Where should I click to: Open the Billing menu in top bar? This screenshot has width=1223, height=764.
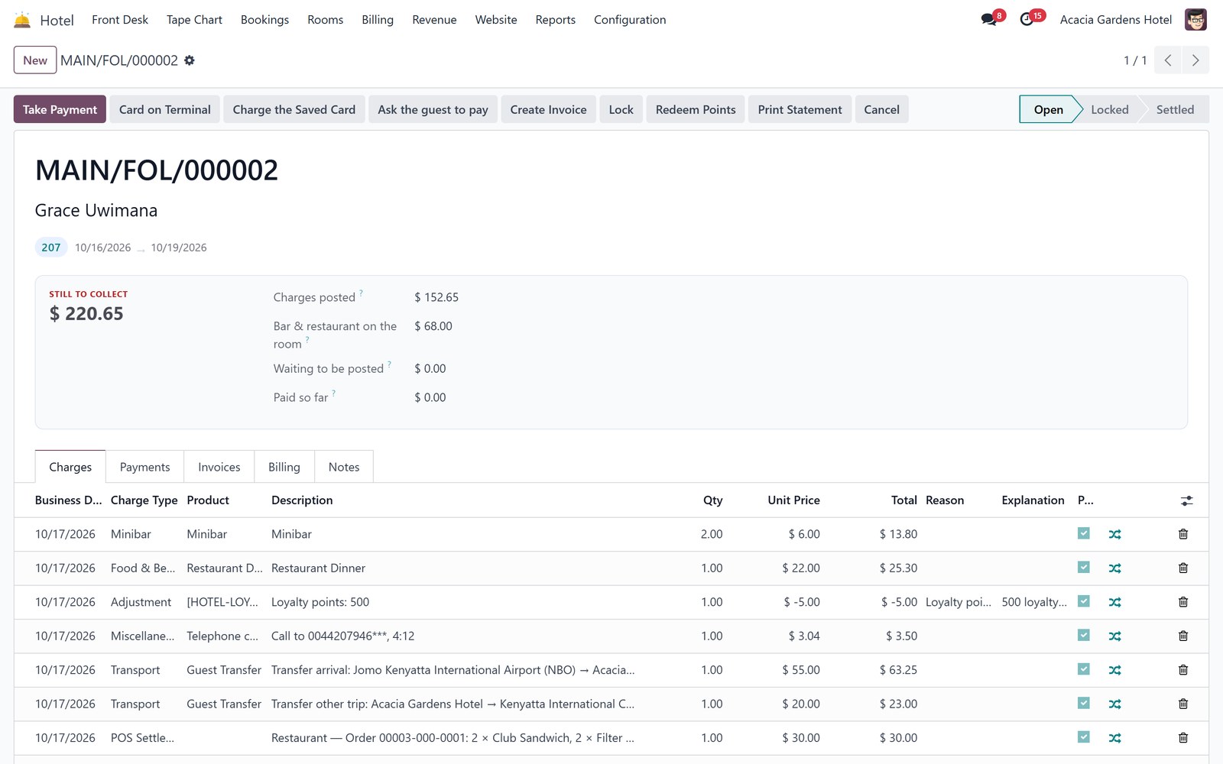[x=378, y=20]
